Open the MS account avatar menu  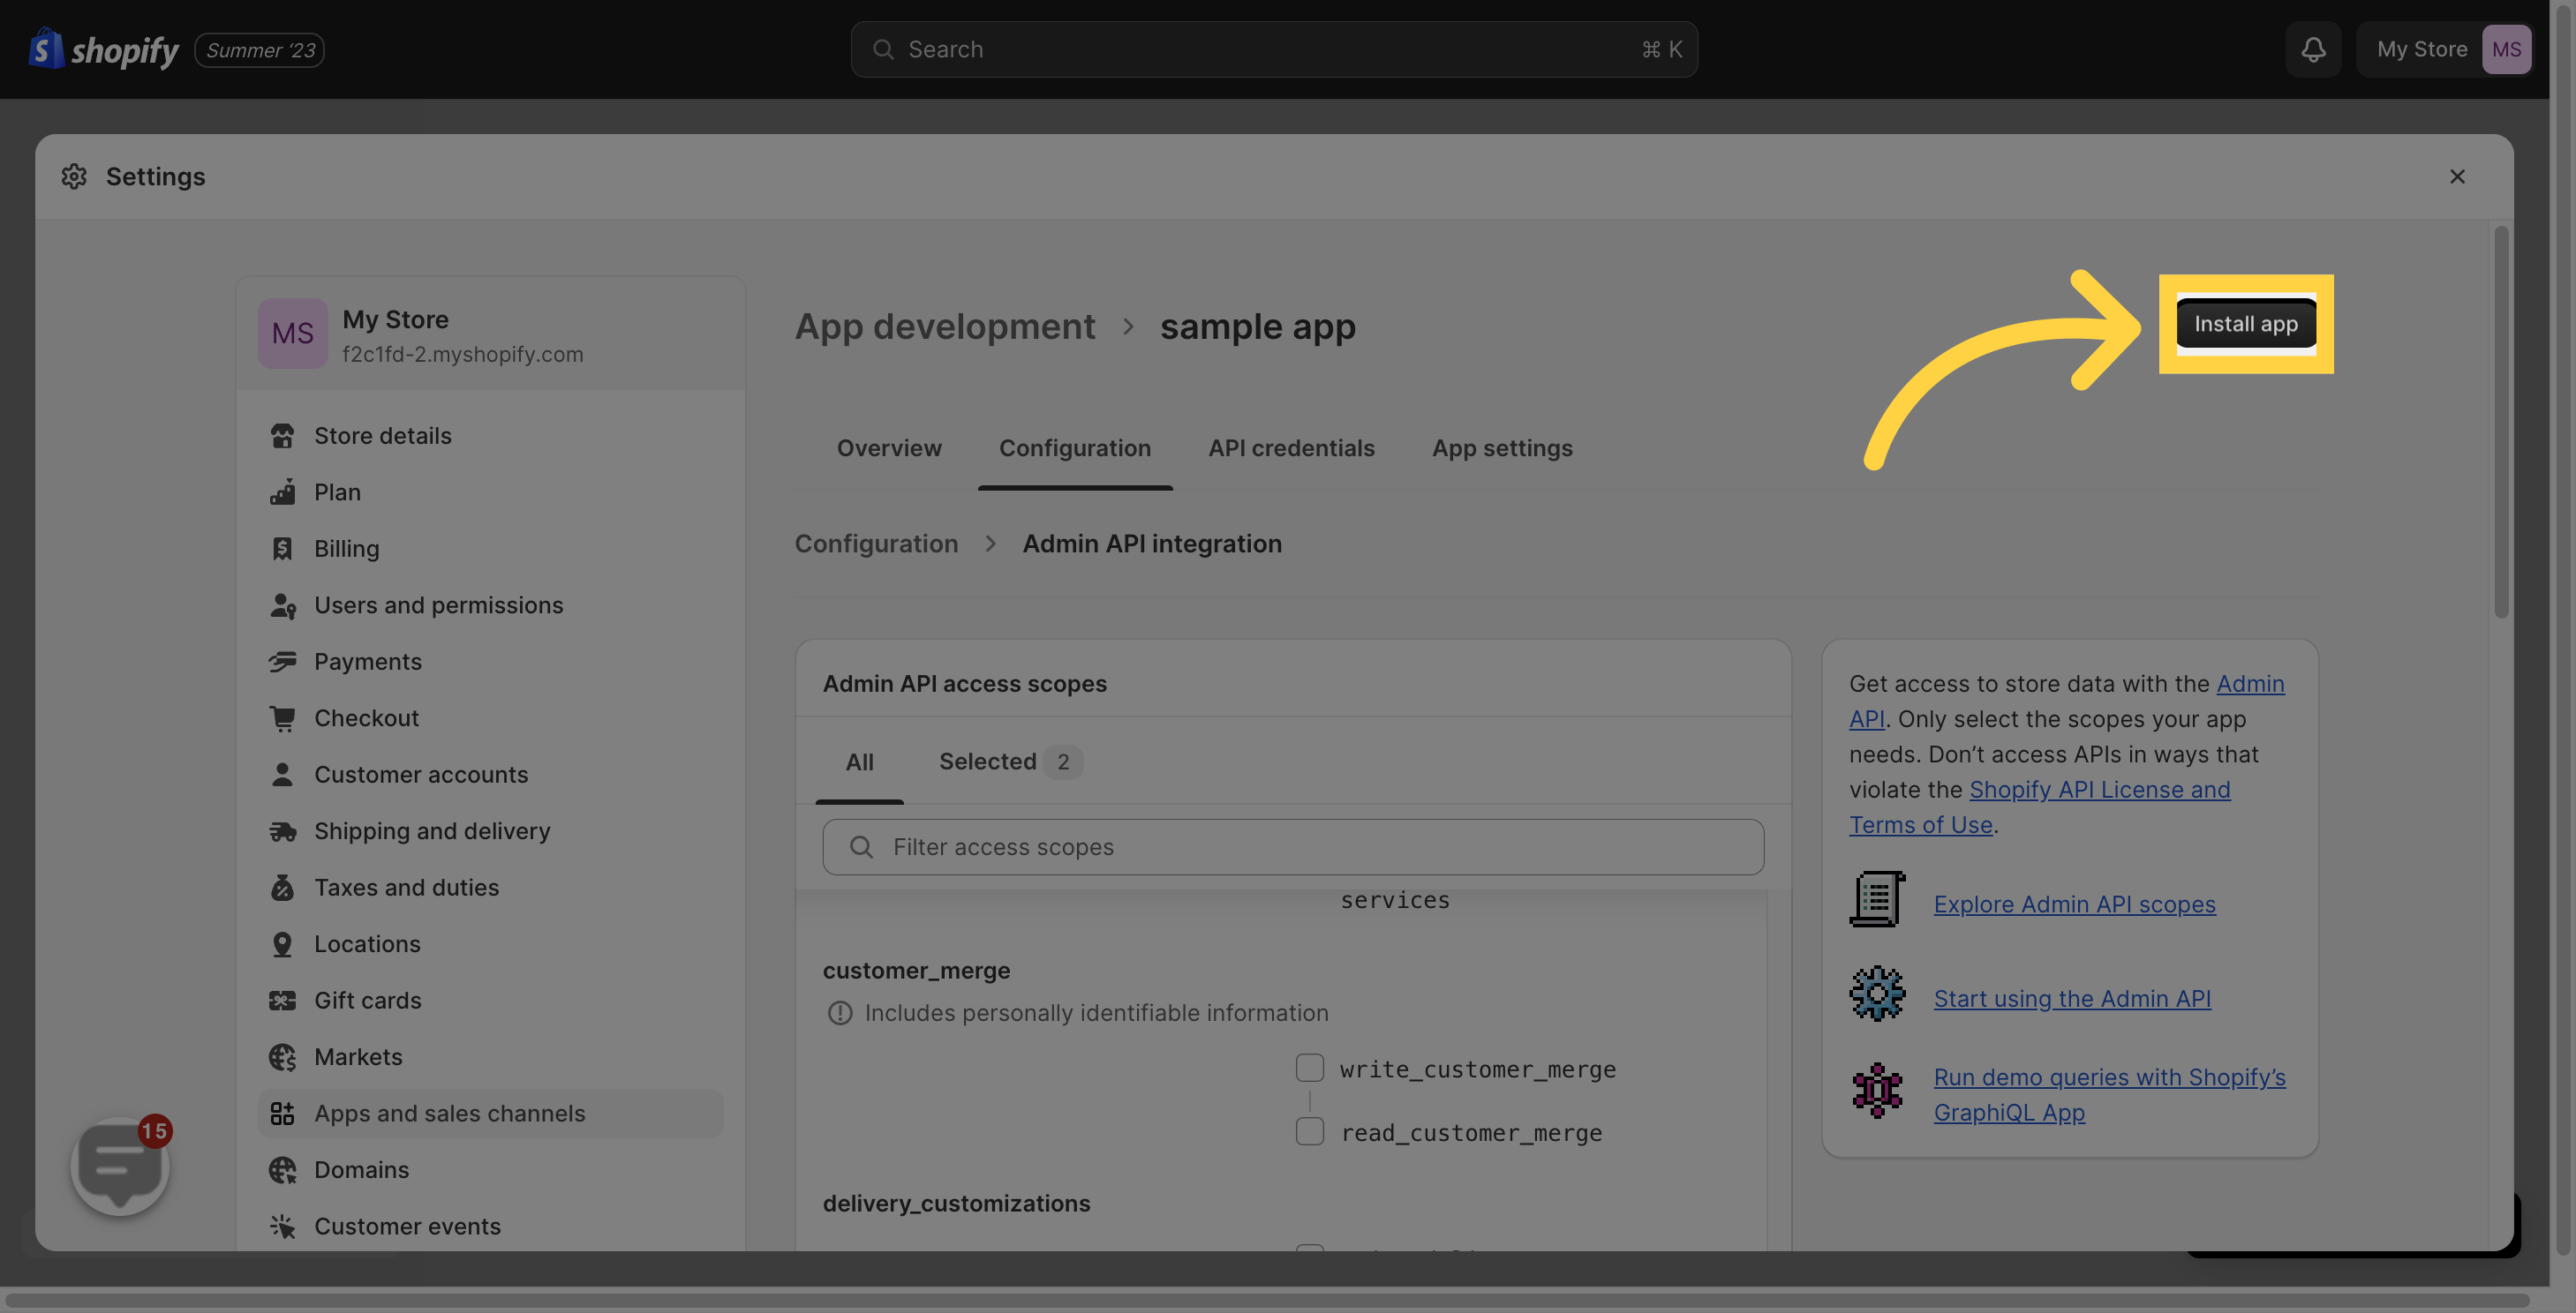tap(2506, 49)
